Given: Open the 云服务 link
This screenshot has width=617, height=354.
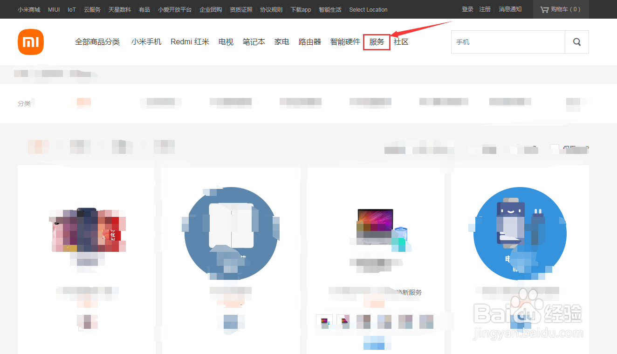Looking at the screenshot, I should pos(92,9).
